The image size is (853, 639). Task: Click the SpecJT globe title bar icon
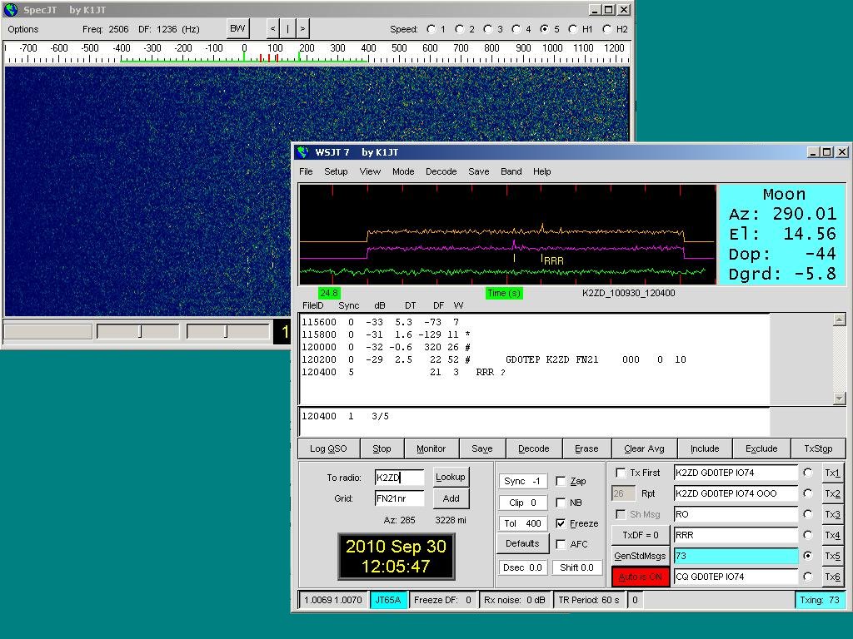pyautogui.click(x=10, y=10)
